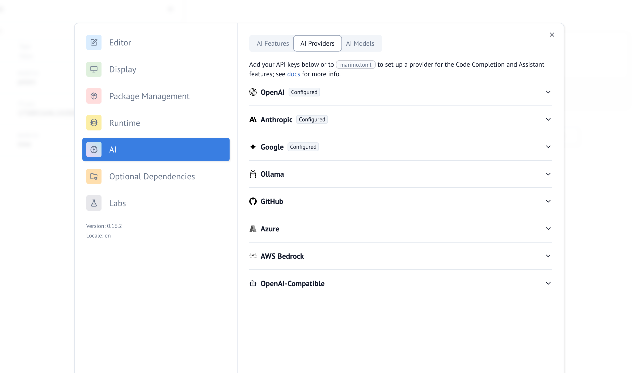Click the Labs flask icon
Screen dimensions: 642x373
coord(94,203)
